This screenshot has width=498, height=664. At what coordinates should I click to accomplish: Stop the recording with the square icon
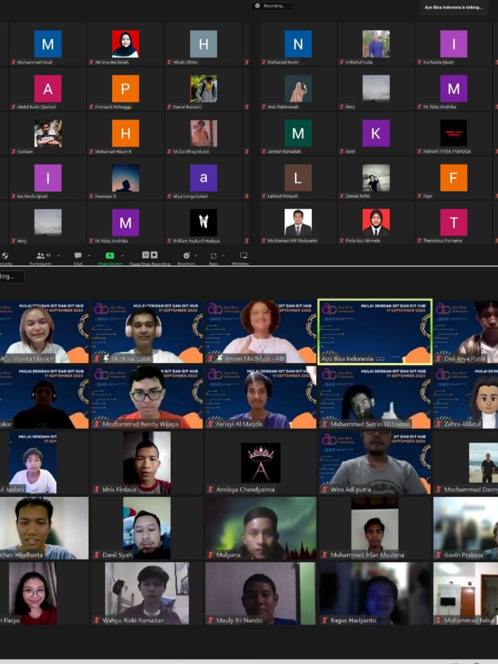click(x=154, y=255)
